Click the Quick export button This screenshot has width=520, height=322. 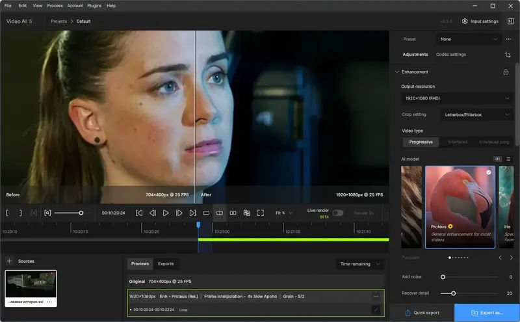pyautogui.click(x=421, y=313)
